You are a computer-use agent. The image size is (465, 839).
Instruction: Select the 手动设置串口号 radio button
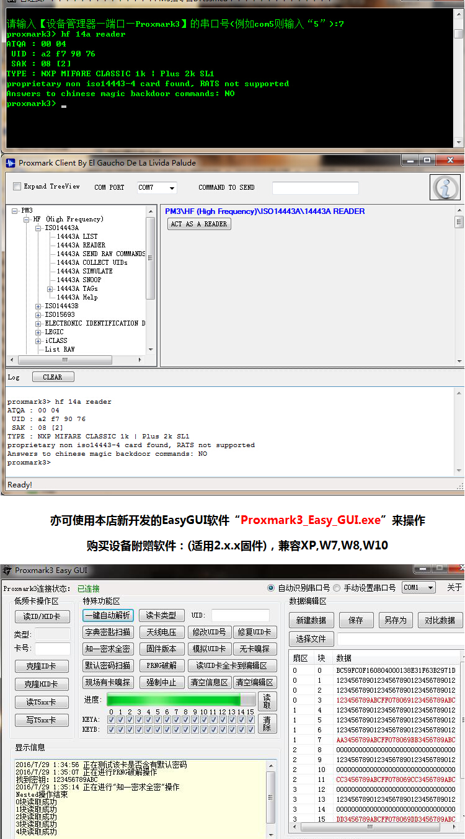click(x=337, y=588)
